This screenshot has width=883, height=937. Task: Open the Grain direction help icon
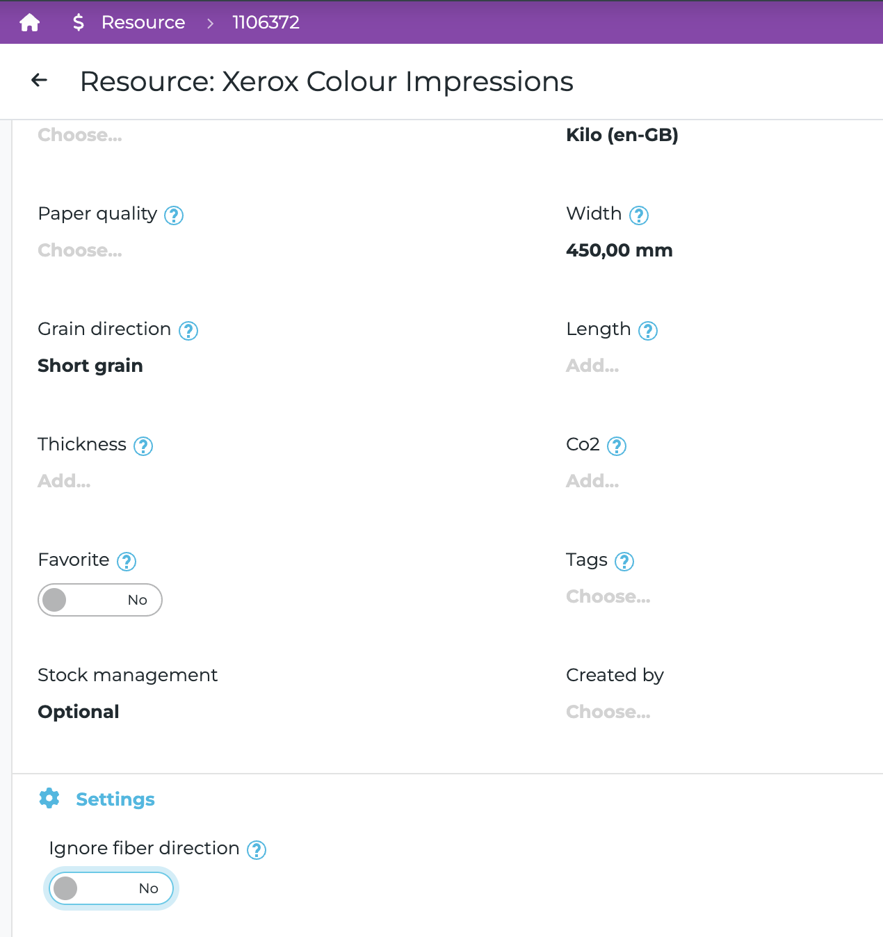point(188,331)
